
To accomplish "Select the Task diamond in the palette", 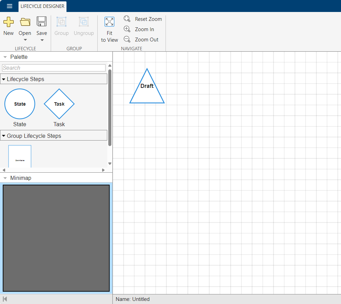I will coord(59,104).
